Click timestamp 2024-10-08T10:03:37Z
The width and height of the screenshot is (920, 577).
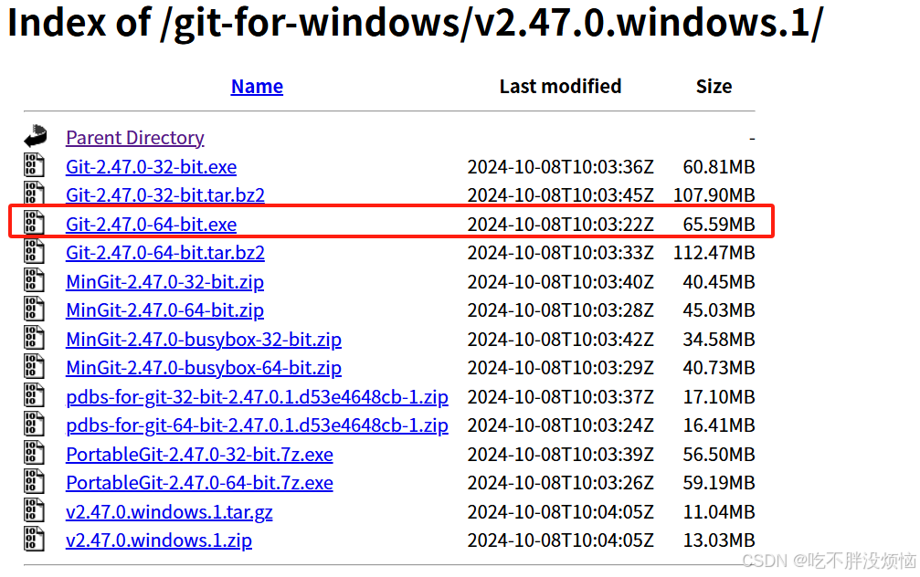pos(560,397)
